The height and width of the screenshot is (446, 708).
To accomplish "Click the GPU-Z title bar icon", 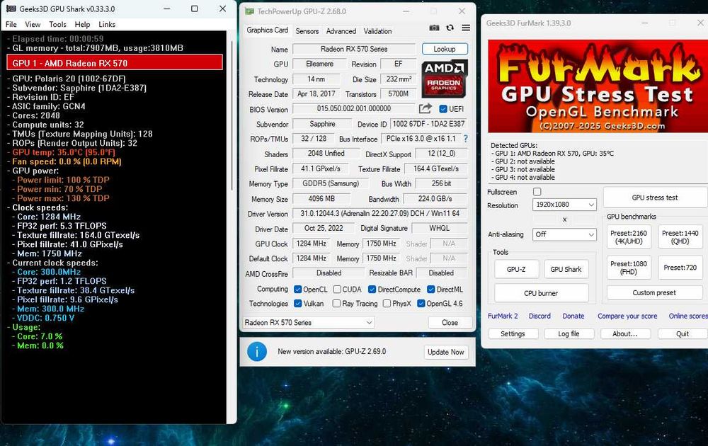I will 249,11.
